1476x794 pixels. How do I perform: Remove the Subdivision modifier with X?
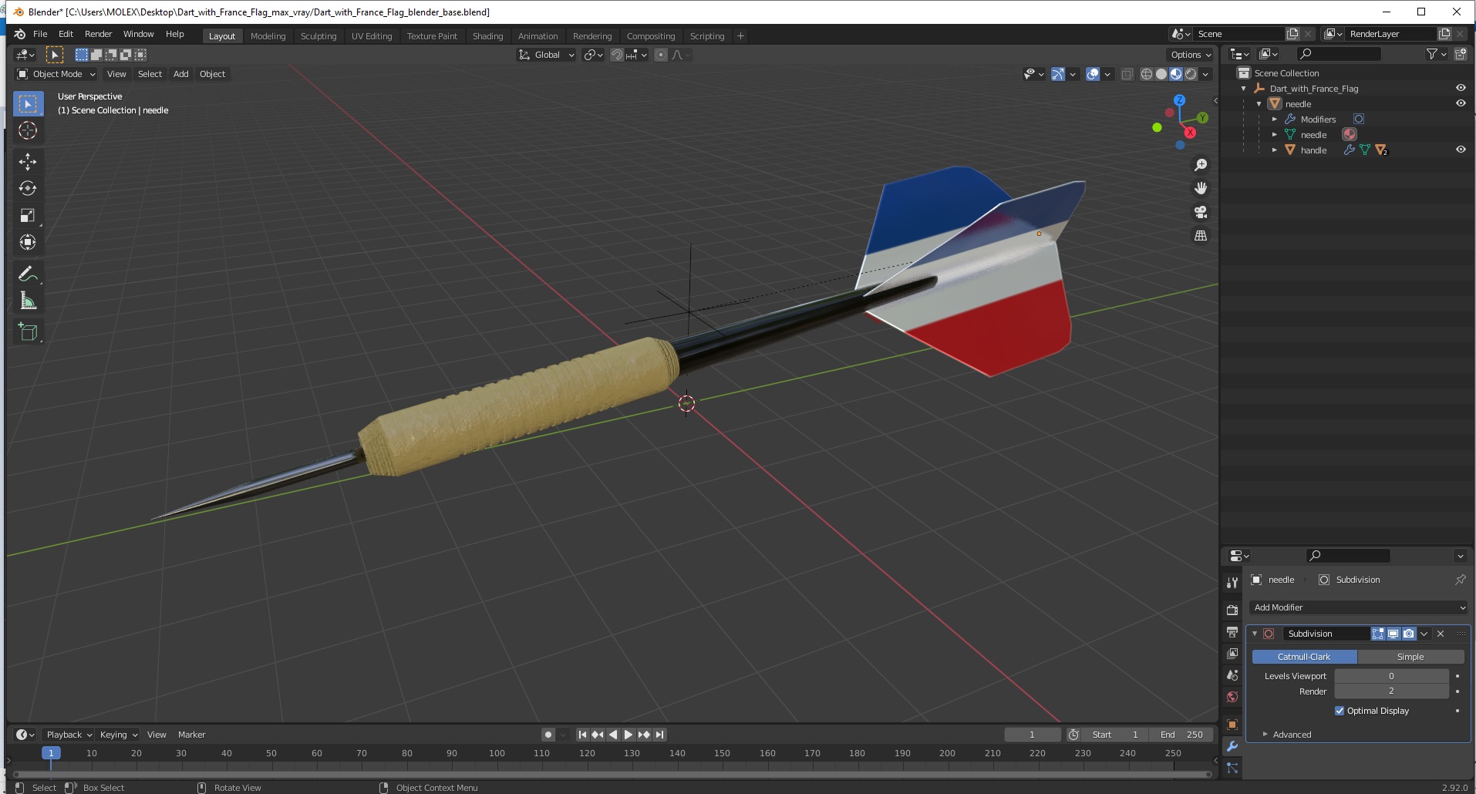1441,634
